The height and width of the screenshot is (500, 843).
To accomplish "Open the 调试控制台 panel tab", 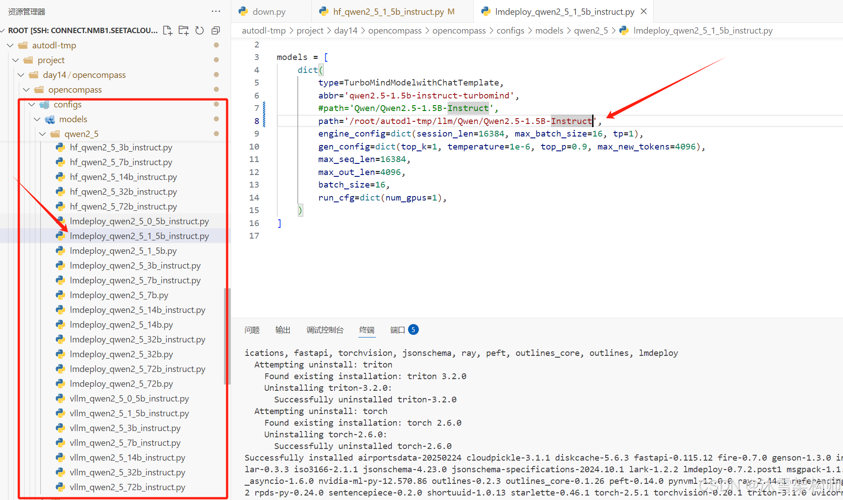I will [x=325, y=330].
